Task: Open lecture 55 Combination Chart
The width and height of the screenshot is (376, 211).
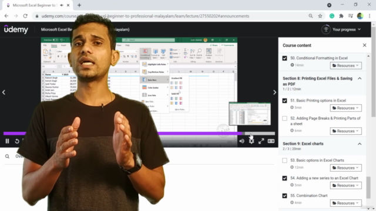Action: pos(308,195)
